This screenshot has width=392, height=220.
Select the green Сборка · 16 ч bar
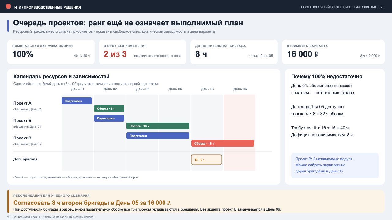[x=158, y=126]
